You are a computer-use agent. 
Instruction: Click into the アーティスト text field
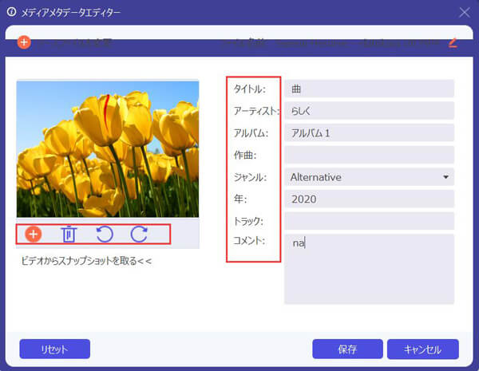tap(369, 111)
